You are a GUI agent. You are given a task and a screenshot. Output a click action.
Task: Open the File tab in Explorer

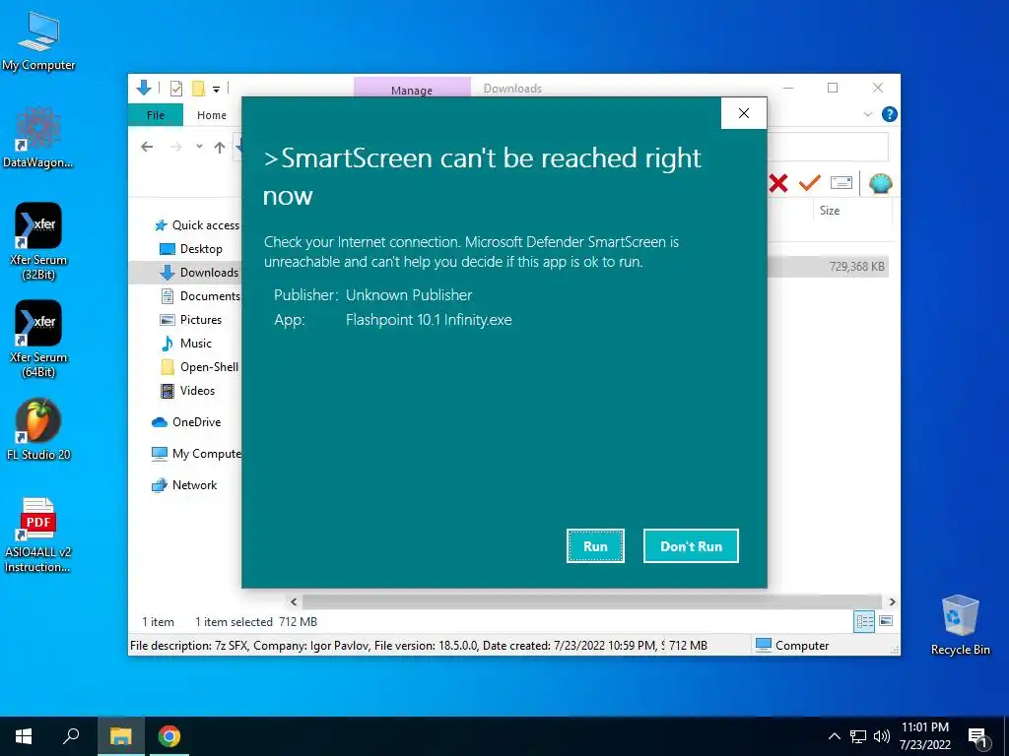[156, 115]
